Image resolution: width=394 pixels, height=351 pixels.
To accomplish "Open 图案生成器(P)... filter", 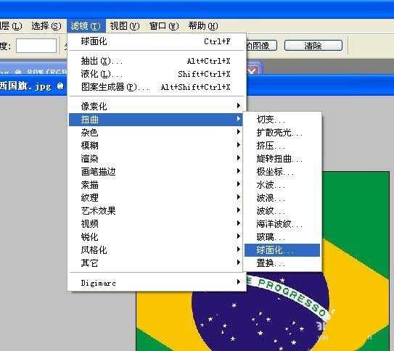I will 156,87.
